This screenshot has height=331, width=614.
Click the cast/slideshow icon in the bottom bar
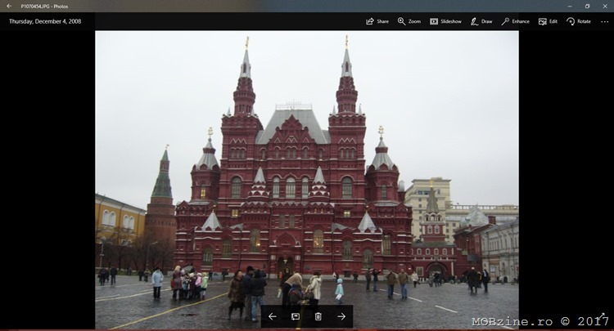coord(296,316)
